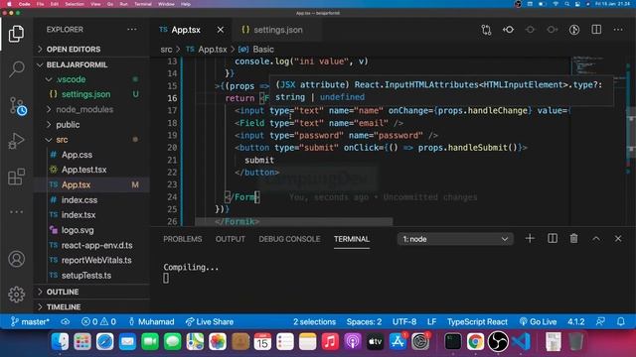Change language mode TypeScript React

click(x=477, y=321)
